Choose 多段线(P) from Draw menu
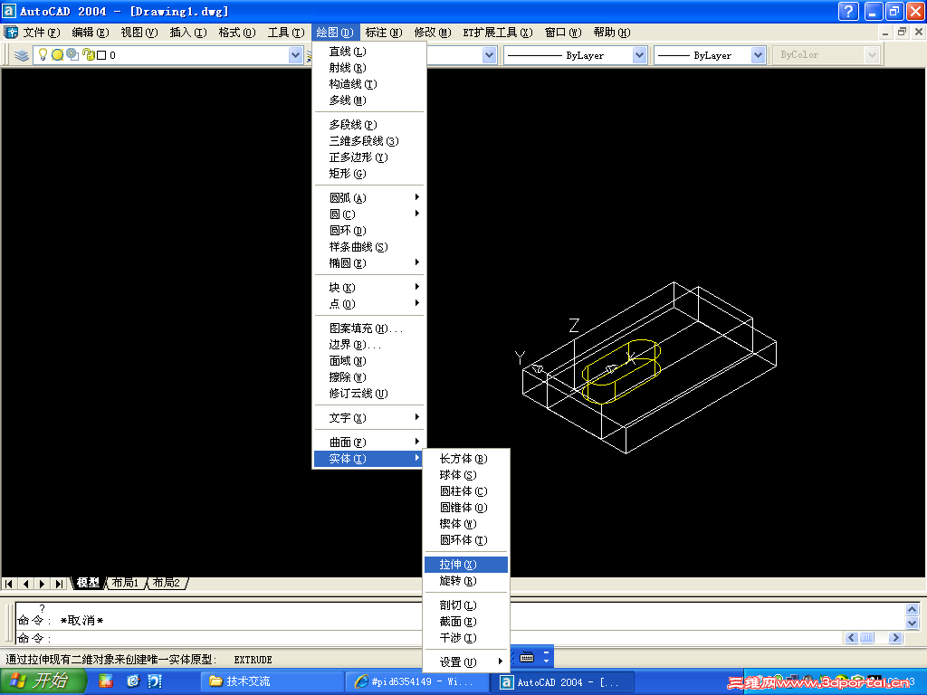Image resolution: width=927 pixels, height=695 pixels. coord(369,125)
